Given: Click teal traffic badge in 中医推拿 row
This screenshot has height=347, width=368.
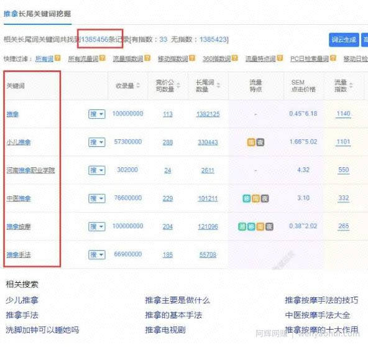Looking at the screenshot, I should click(x=246, y=198).
